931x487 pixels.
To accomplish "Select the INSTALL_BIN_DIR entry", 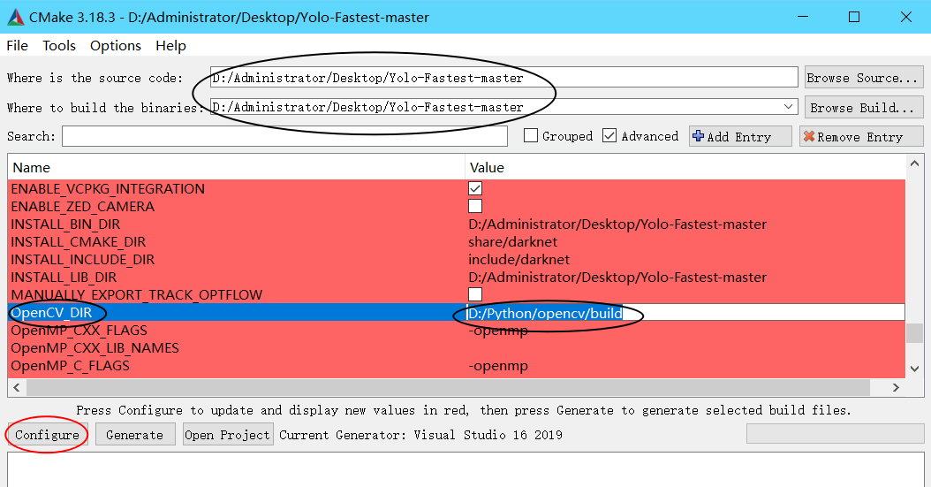I will click(65, 224).
